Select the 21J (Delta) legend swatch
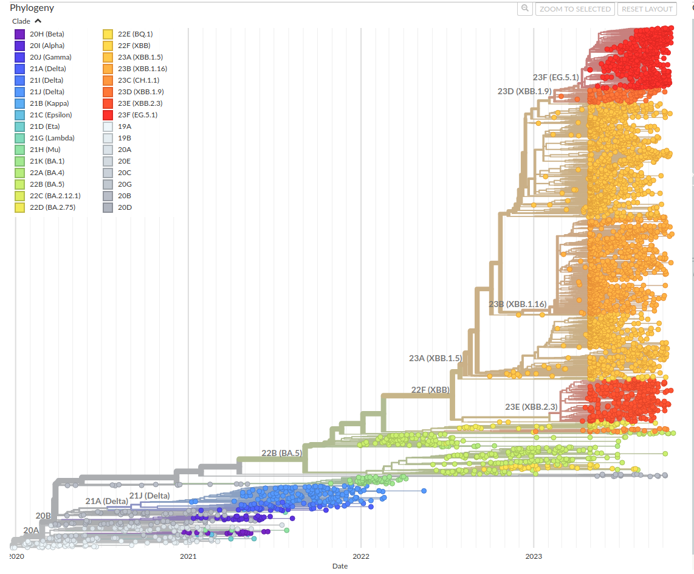The height and width of the screenshot is (574, 694). (x=19, y=92)
